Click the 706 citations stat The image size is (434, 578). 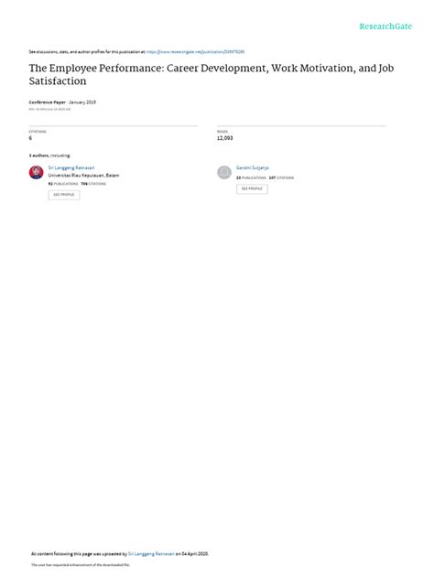tap(93, 184)
